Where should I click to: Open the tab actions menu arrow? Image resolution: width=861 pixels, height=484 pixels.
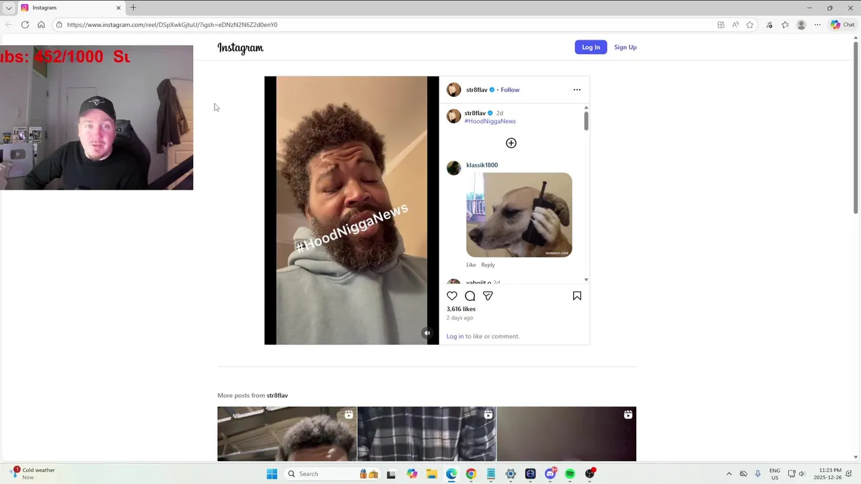coord(9,8)
